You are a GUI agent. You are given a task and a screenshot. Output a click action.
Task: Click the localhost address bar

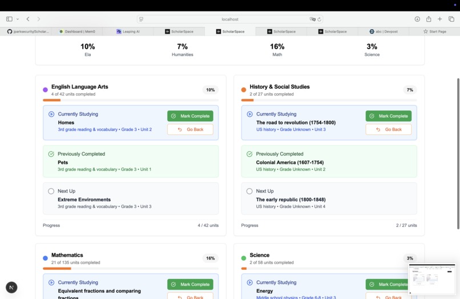(x=229, y=19)
